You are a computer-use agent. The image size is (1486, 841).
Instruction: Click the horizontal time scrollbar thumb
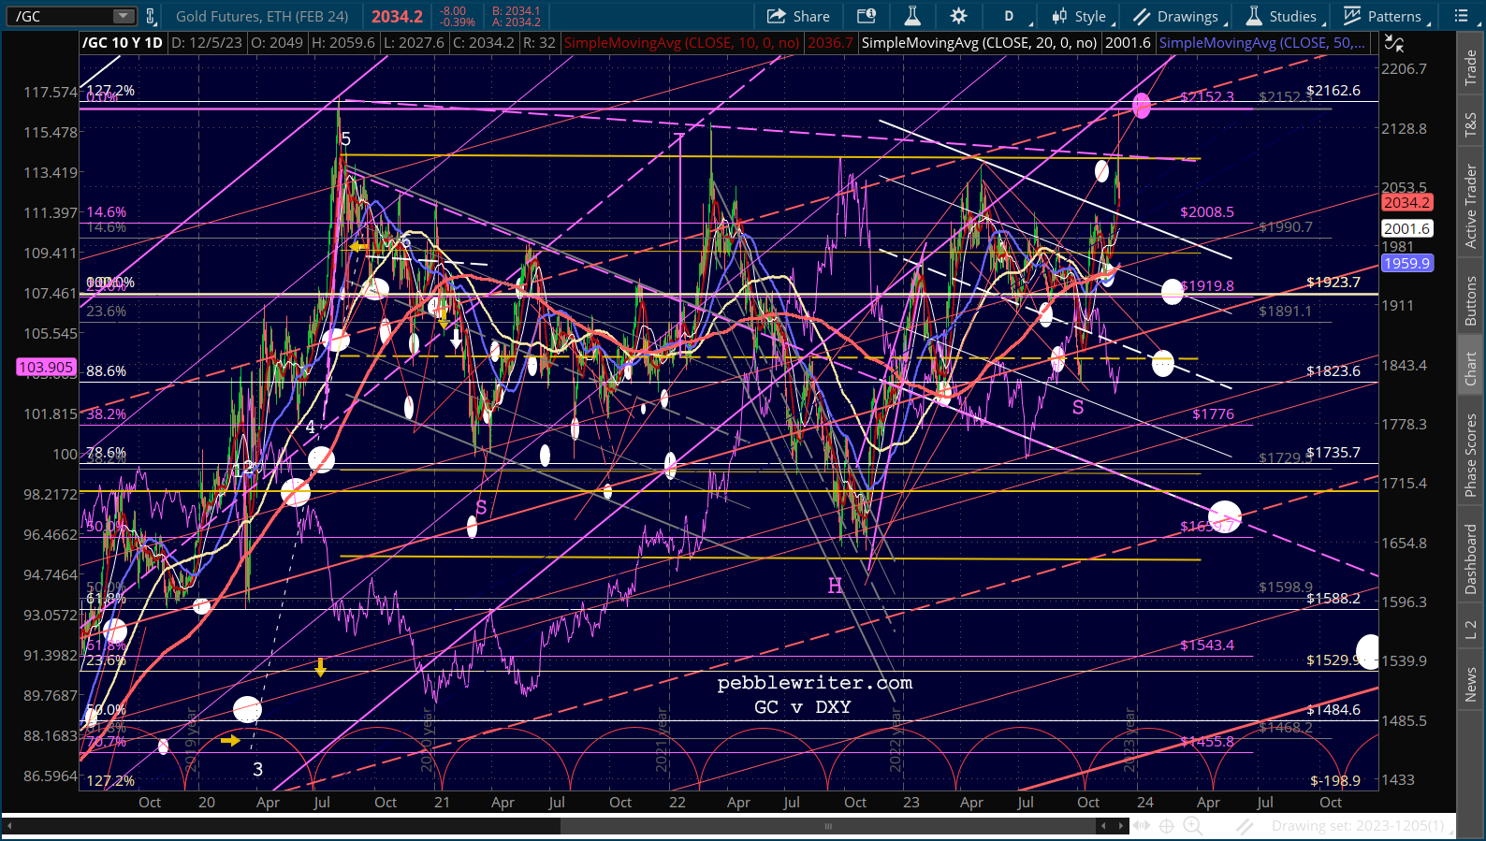(828, 826)
